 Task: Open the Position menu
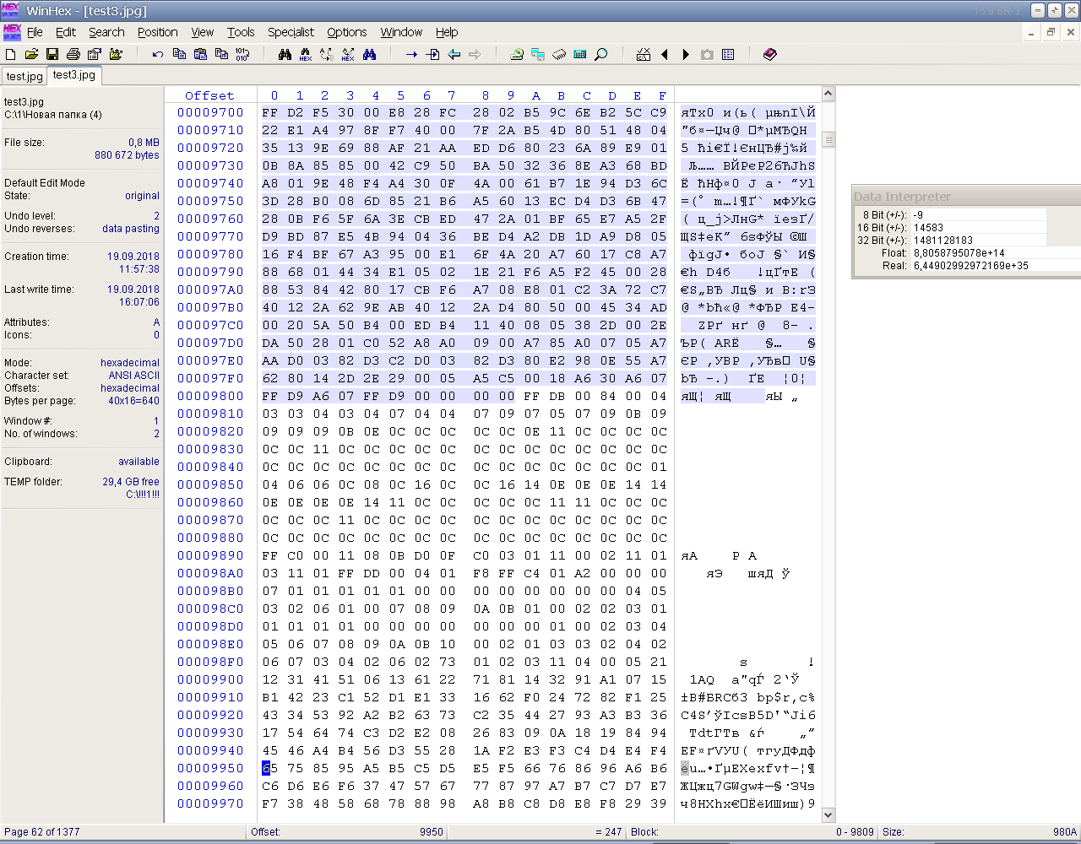pyautogui.click(x=158, y=32)
